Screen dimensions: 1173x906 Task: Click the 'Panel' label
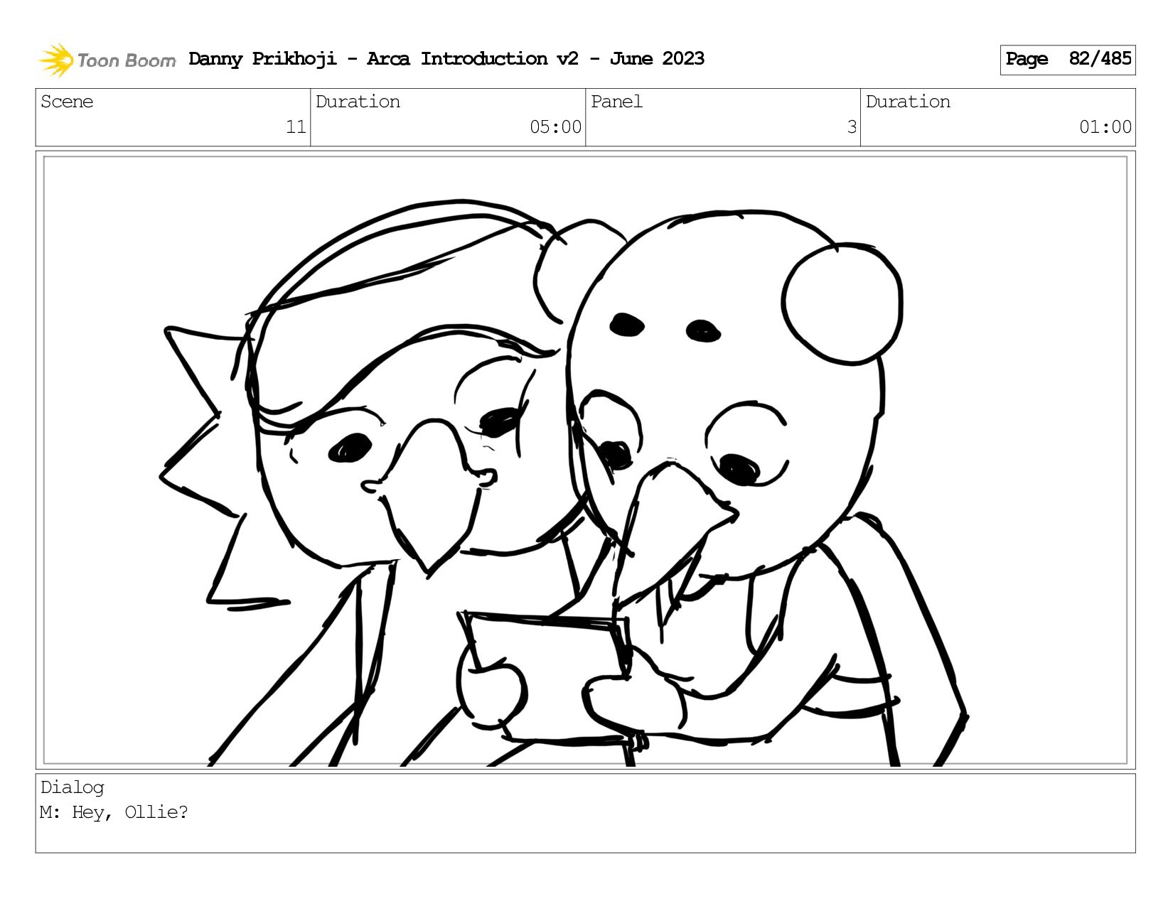click(616, 102)
